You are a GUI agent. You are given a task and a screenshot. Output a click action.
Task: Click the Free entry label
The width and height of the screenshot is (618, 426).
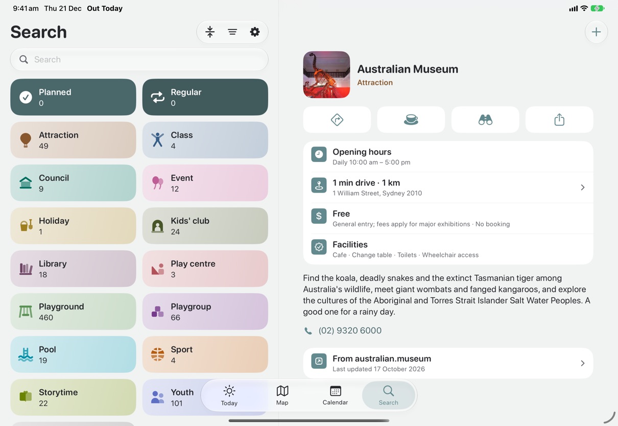click(341, 214)
